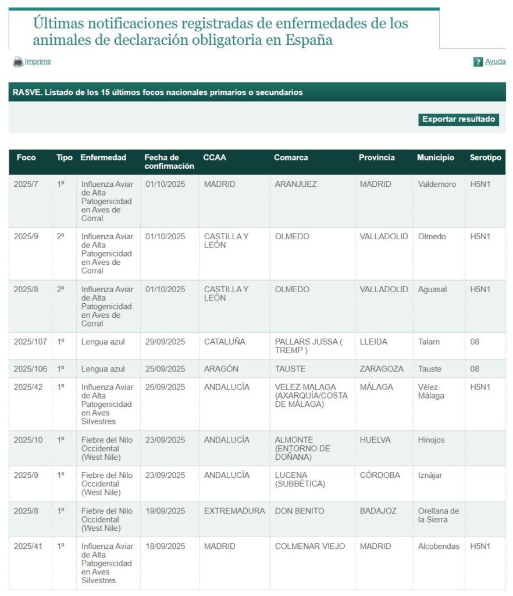
Task: Click the Provincia column header
Action: (376, 158)
